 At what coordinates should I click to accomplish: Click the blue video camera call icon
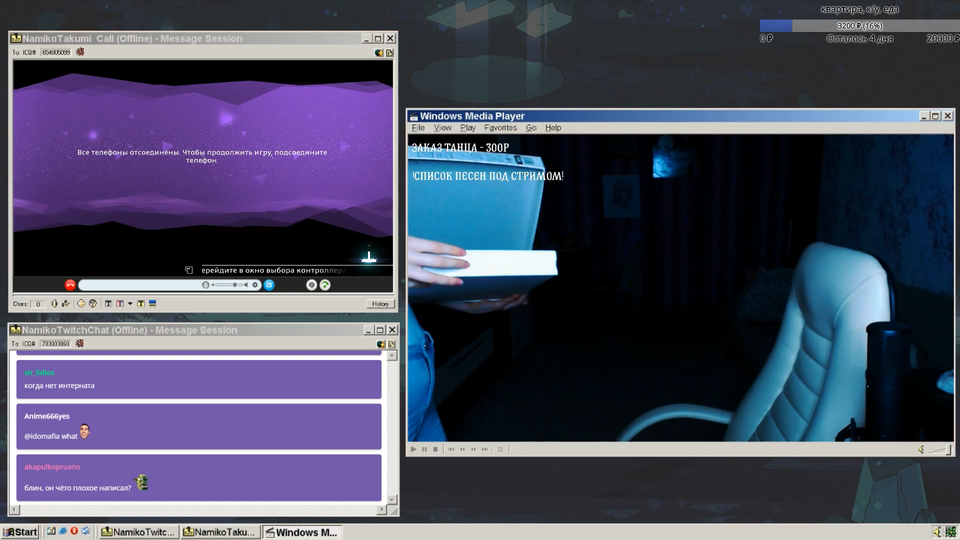pos(269,285)
